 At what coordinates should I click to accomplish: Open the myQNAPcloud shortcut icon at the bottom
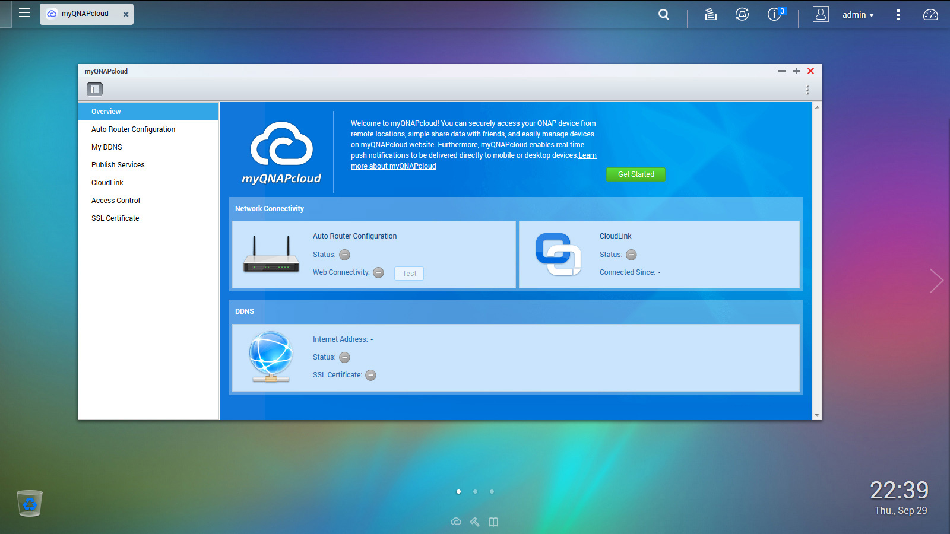[456, 522]
